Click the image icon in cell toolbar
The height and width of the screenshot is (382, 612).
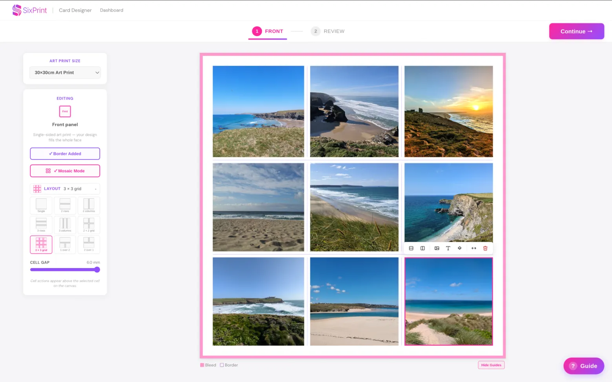click(x=437, y=248)
